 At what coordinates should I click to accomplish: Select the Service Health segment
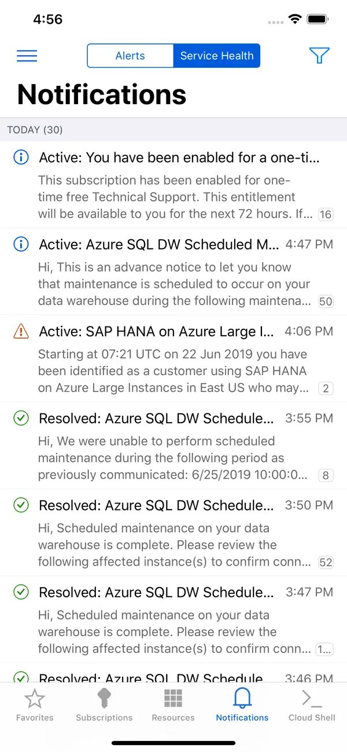(217, 56)
